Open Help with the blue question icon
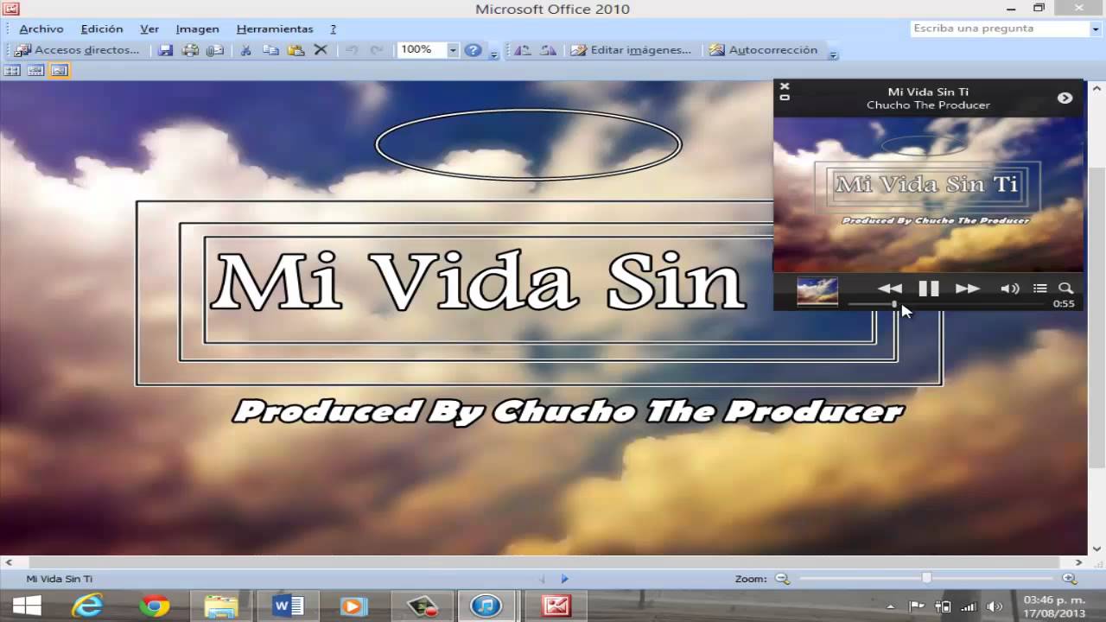 (x=473, y=50)
